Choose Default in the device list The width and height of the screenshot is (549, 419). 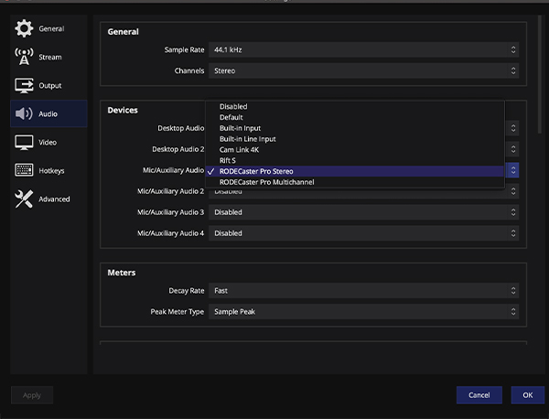(355, 117)
